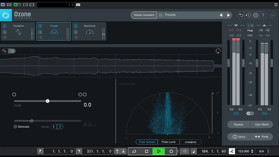Click the transport Record button
The width and height of the screenshot is (279, 157).
point(171,151)
